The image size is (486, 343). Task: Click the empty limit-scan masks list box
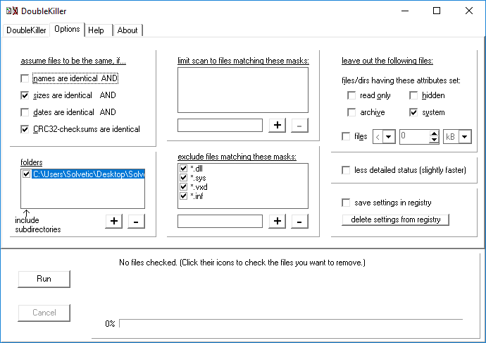click(243, 90)
